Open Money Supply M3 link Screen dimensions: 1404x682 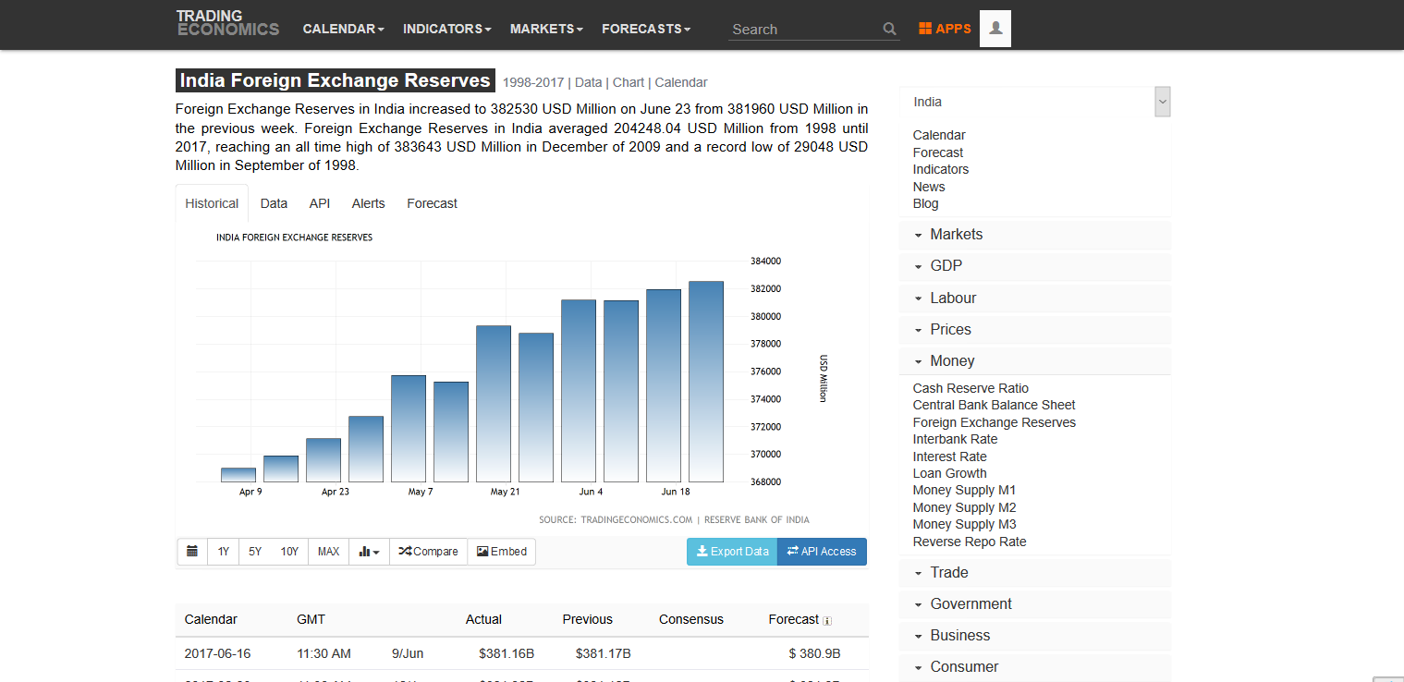(964, 524)
